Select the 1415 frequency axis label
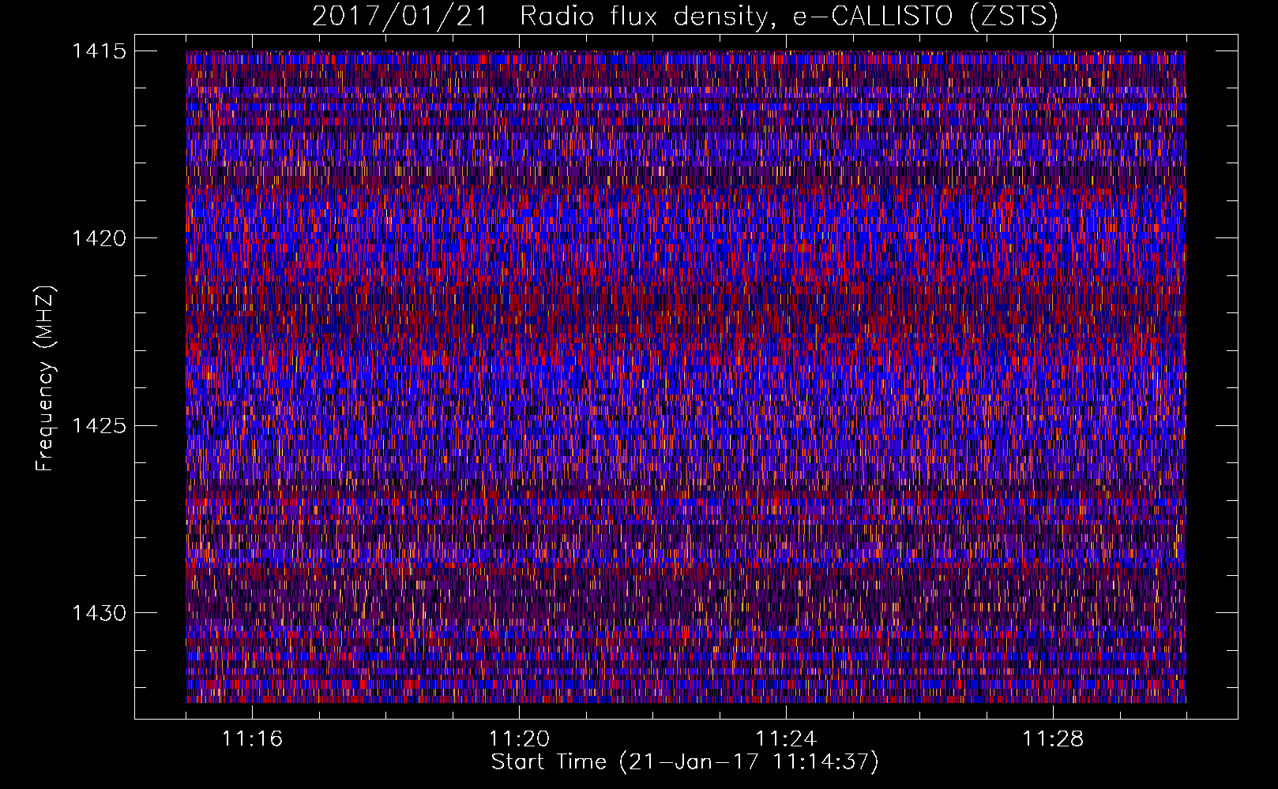 point(99,51)
